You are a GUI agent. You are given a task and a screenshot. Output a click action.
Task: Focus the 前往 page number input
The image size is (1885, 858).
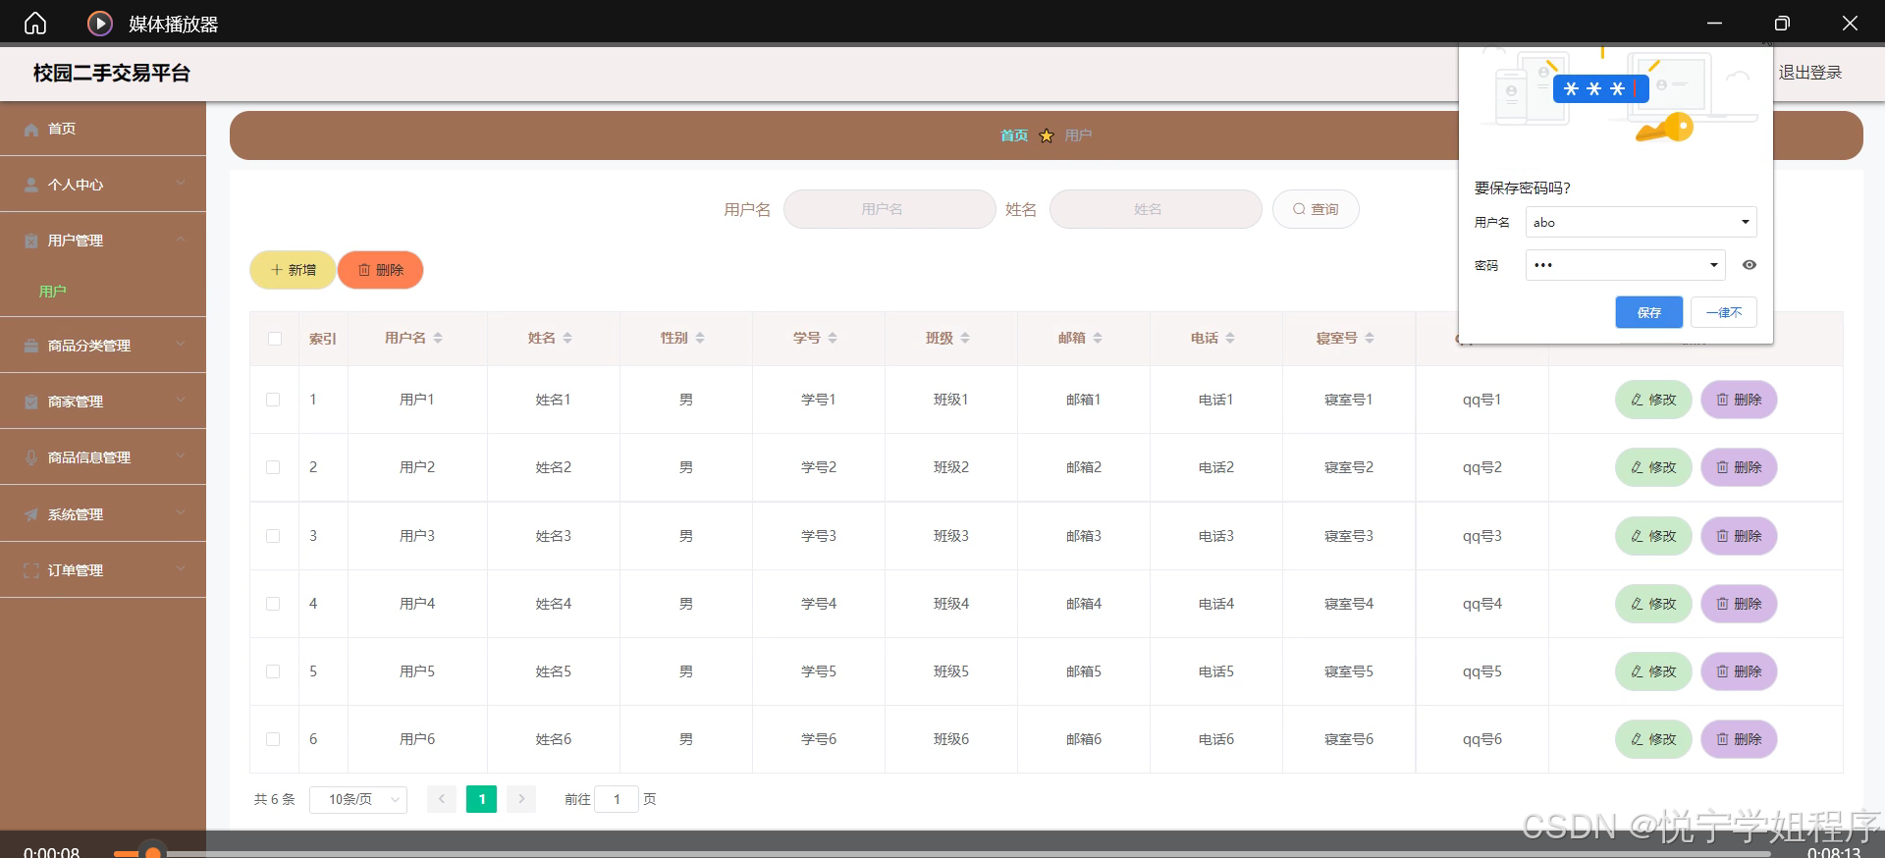coord(617,799)
